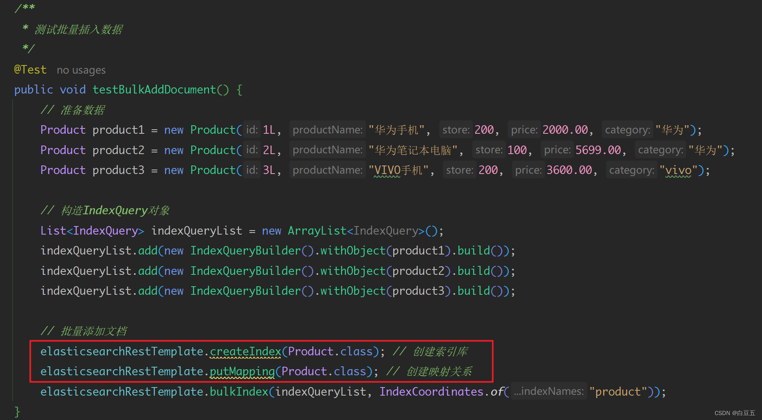
Task: Click the ...indexNames: parameter hint
Action: tap(549, 391)
